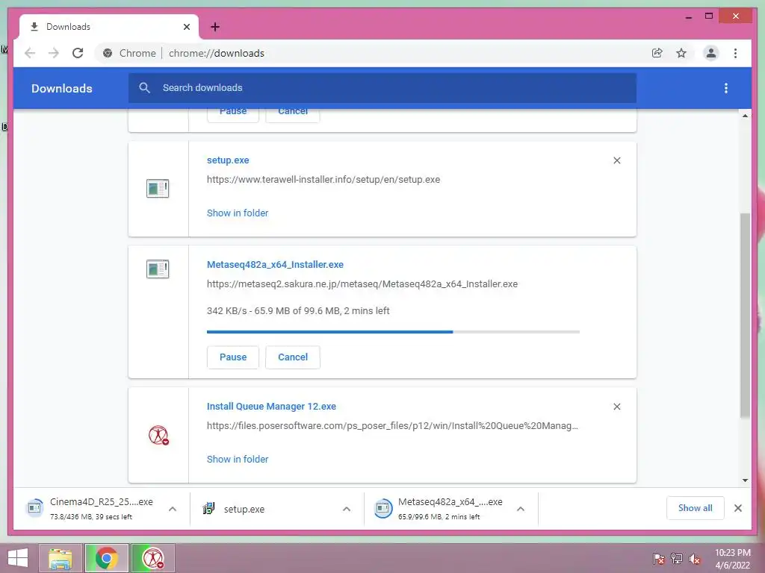Expand options for setup.exe shelf item
The height and width of the screenshot is (573, 765).
tap(347, 509)
